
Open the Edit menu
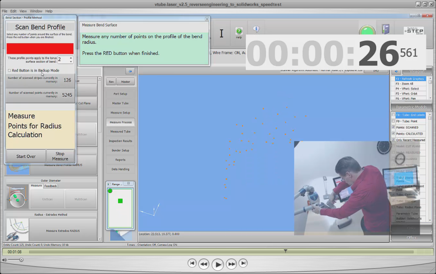14,11
